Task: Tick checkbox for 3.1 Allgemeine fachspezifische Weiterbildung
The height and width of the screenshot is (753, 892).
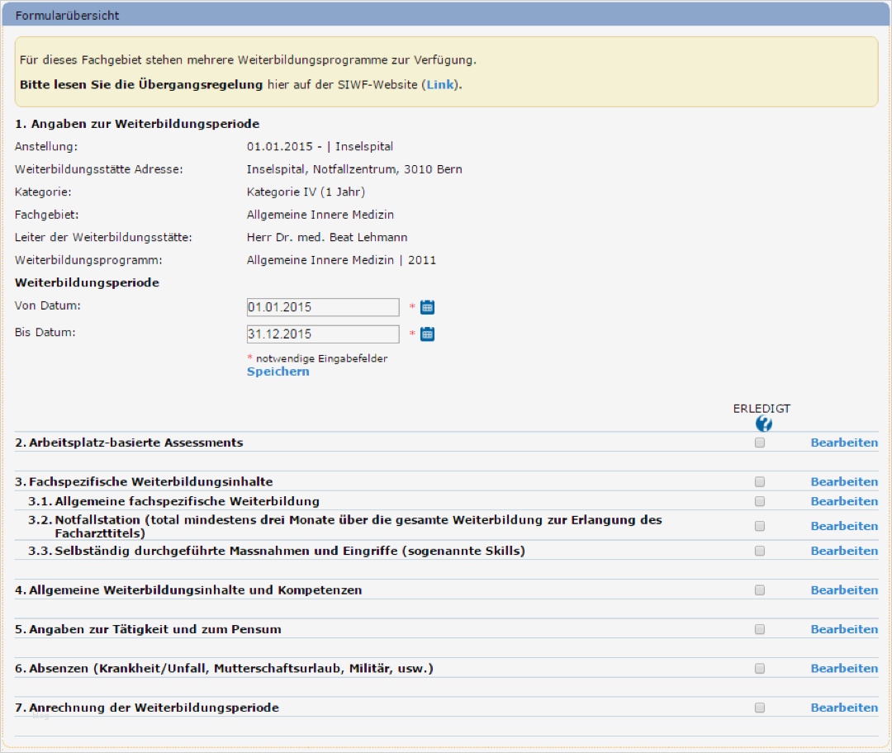Action: coord(760,501)
